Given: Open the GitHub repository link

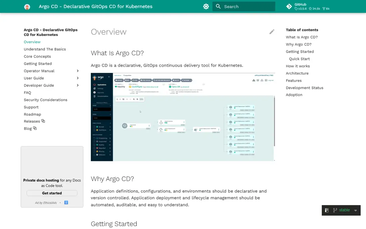Looking at the screenshot, I should tap(308, 7).
